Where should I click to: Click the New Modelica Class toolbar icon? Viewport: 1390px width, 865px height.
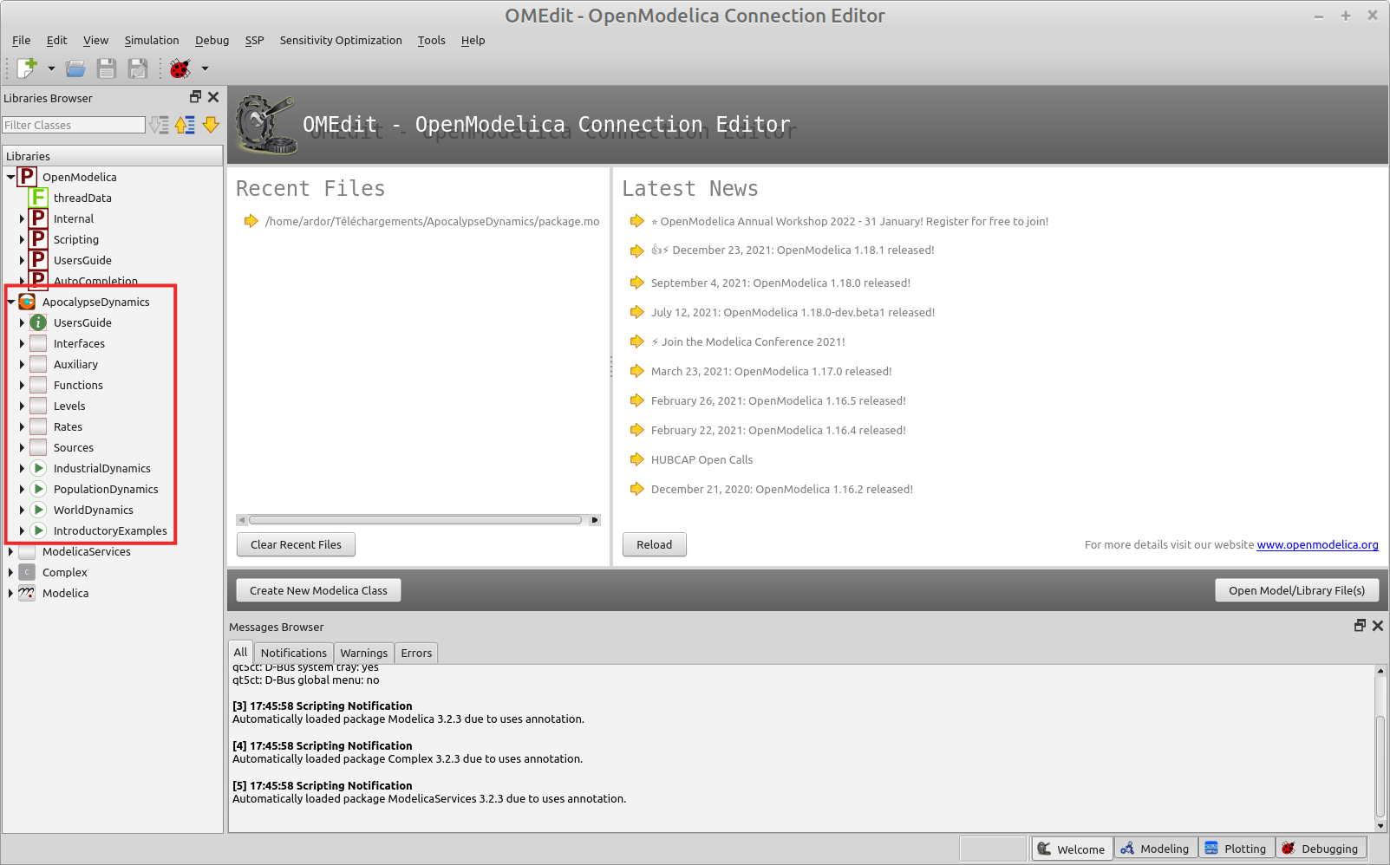click(27, 68)
